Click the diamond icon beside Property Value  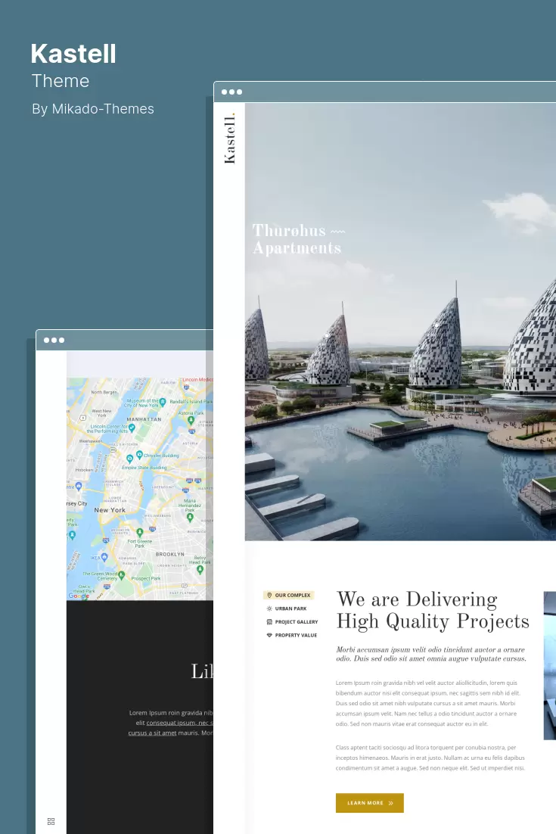[x=269, y=635]
